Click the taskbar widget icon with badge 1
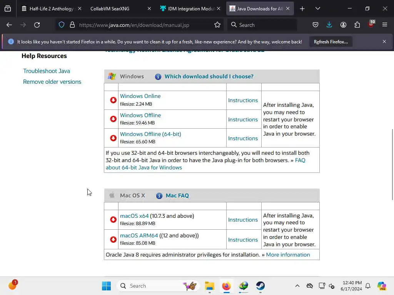The width and height of the screenshot is (394, 295). 13,285
